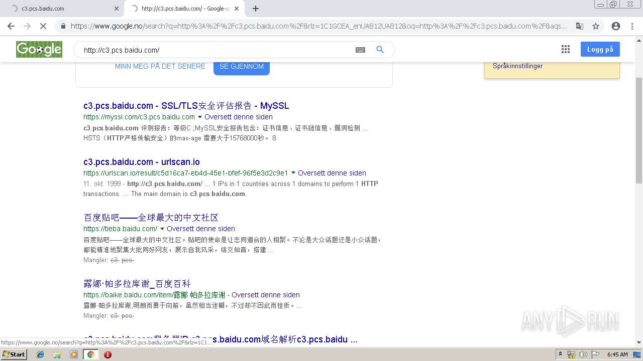Open the Action Center flag icon
Image resolution: width=643 pixels, height=361 pixels.
[x=595, y=354]
